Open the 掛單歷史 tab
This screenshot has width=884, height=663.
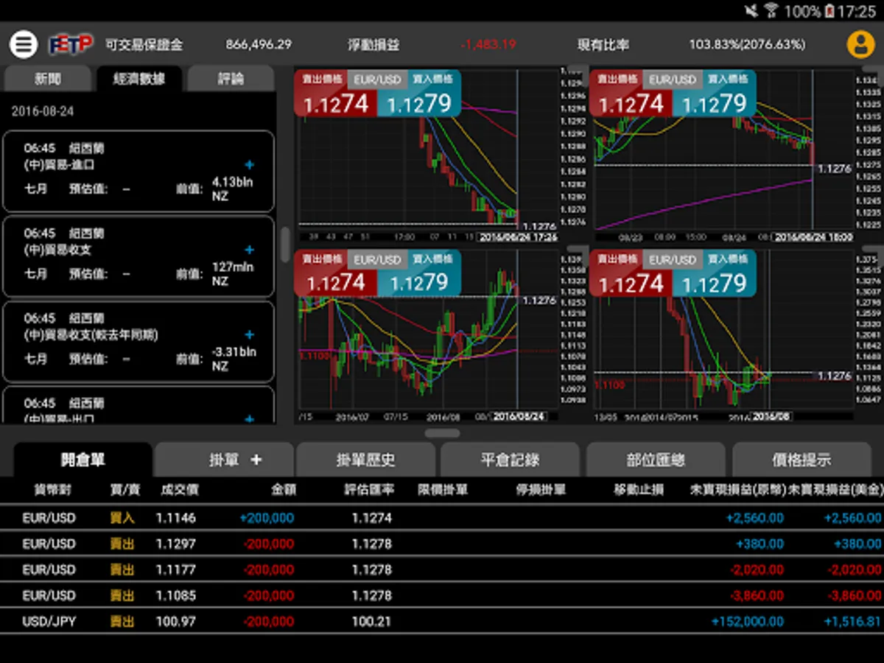pos(366,460)
